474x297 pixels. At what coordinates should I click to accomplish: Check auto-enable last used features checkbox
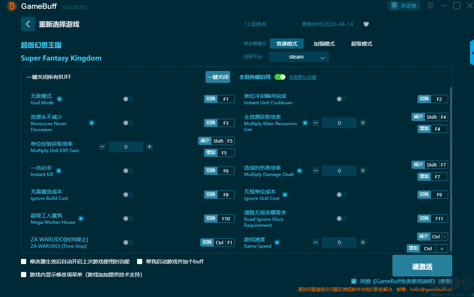pyautogui.click(x=24, y=262)
